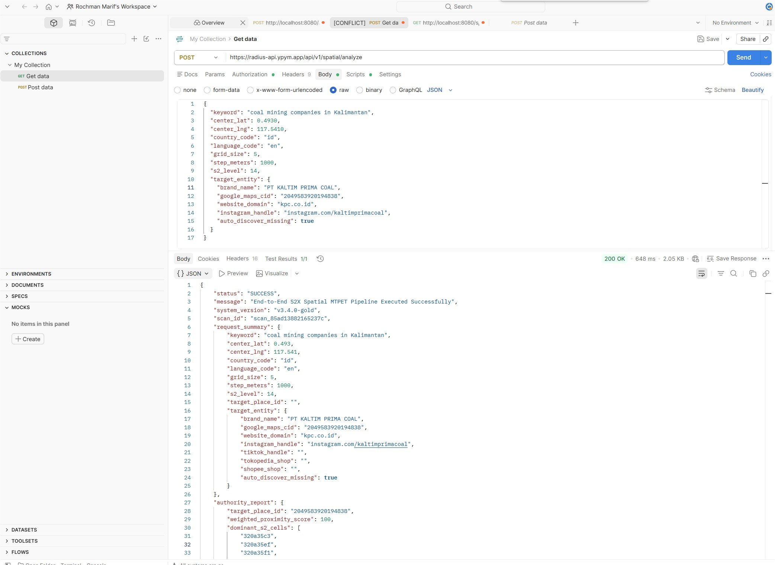Open the folder icon in sidebar top

[111, 23]
